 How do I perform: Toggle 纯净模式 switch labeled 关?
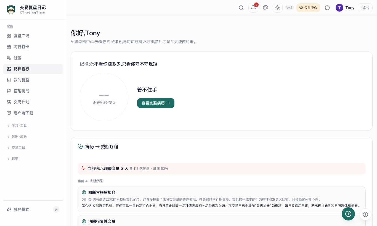point(56,209)
